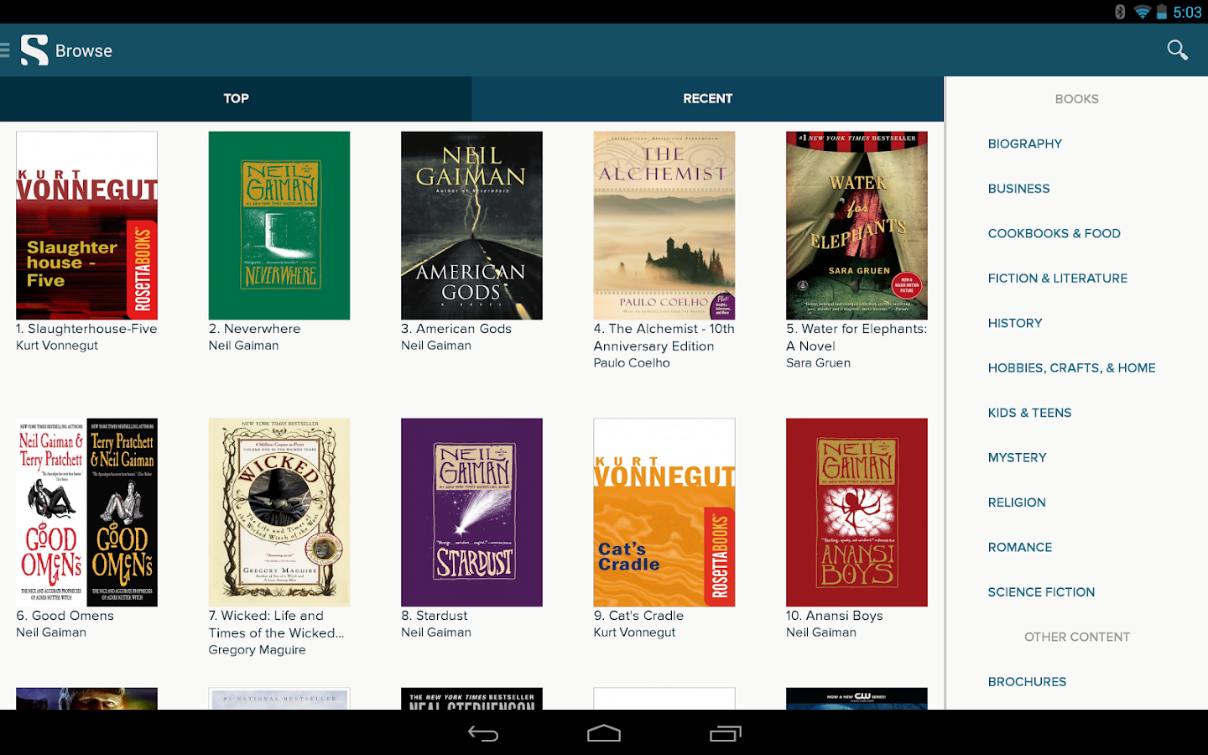The height and width of the screenshot is (755, 1208).
Task: Tap author Paulo Coelho under The Alchemist
Action: (x=632, y=363)
